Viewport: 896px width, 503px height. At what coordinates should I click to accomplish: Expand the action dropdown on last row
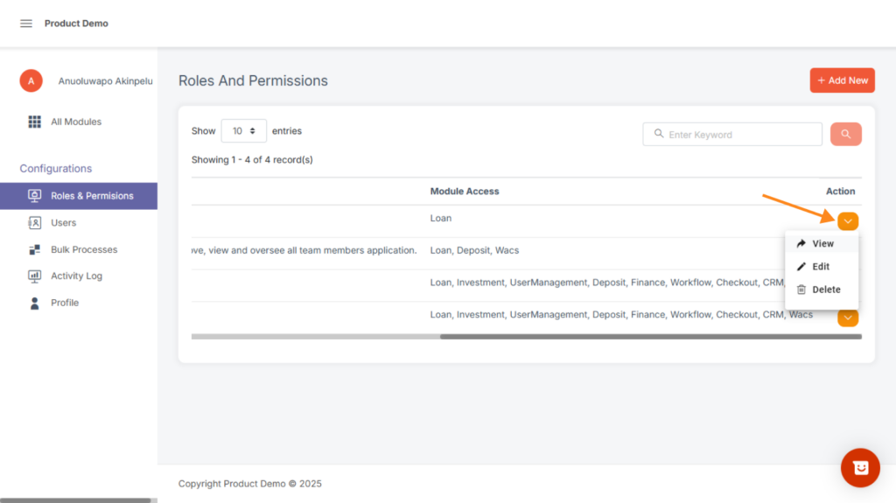pyautogui.click(x=847, y=318)
